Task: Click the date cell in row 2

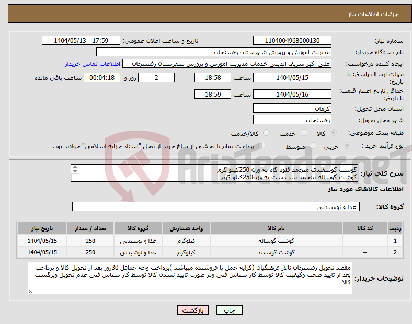Action: pyautogui.click(x=42, y=252)
